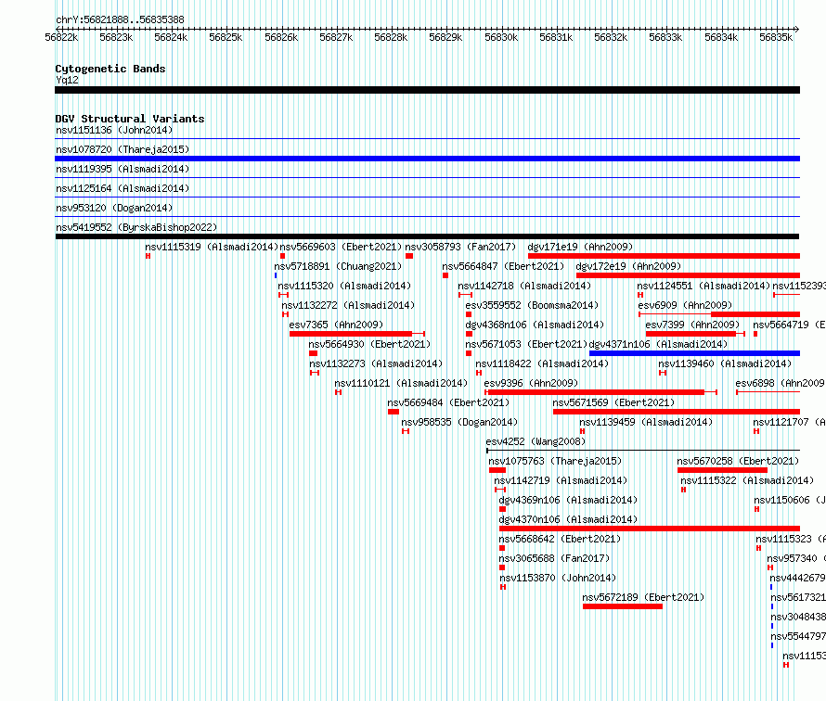This screenshot has width=826, height=701.
Task: Click the 56835k ruler tick label
Action: [x=776, y=37]
